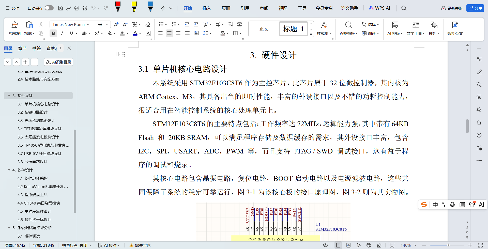Decrease font size with A- icon
The height and width of the screenshot is (249, 488).
click(x=125, y=24)
